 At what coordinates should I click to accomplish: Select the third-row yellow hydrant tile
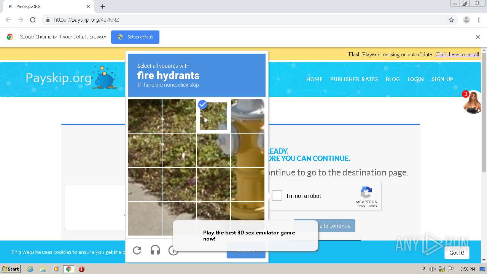pyautogui.click(x=248, y=185)
